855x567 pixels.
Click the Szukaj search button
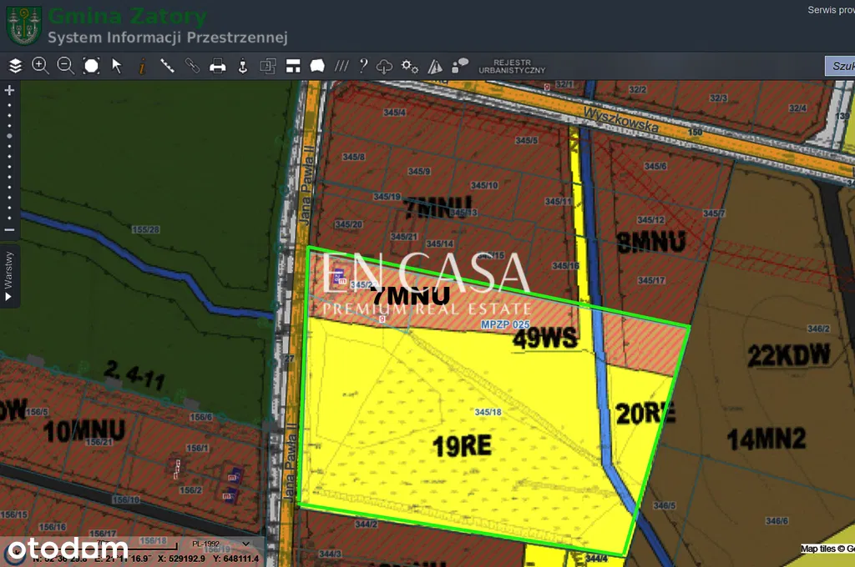(840, 67)
